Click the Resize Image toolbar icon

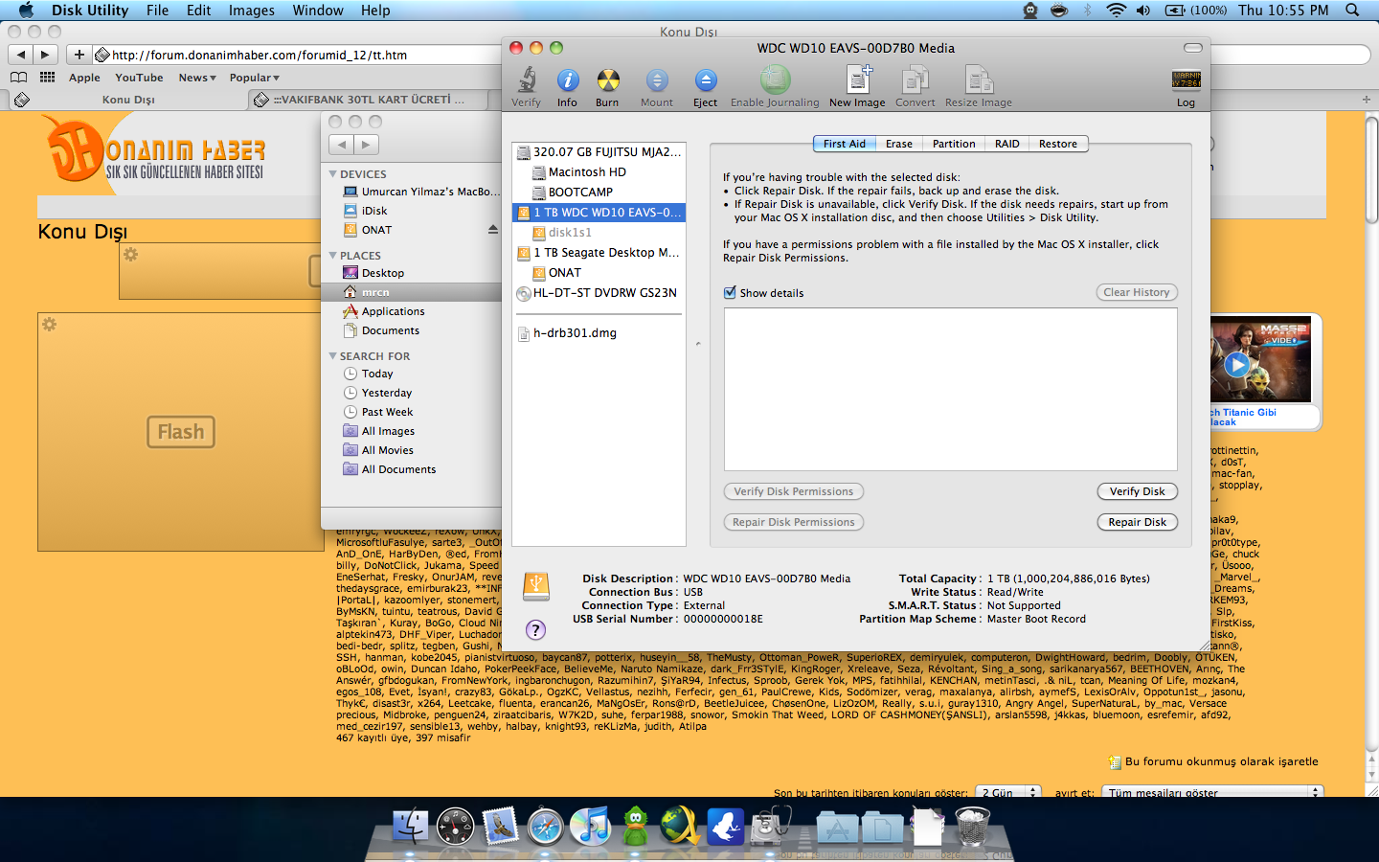click(978, 80)
